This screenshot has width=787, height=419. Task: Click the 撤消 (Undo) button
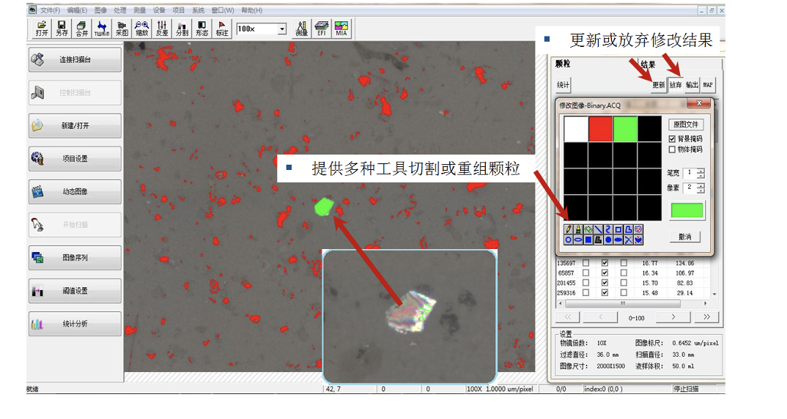[x=685, y=237]
